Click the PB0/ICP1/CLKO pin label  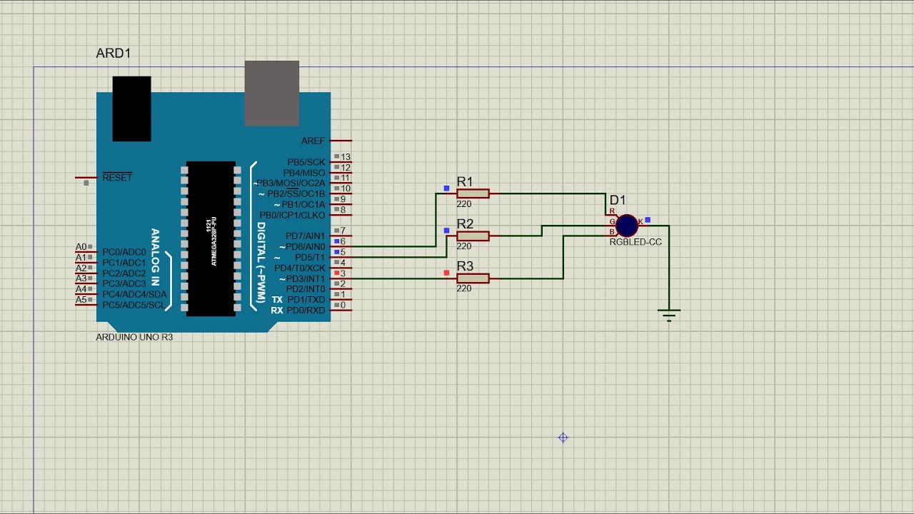(x=292, y=215)
